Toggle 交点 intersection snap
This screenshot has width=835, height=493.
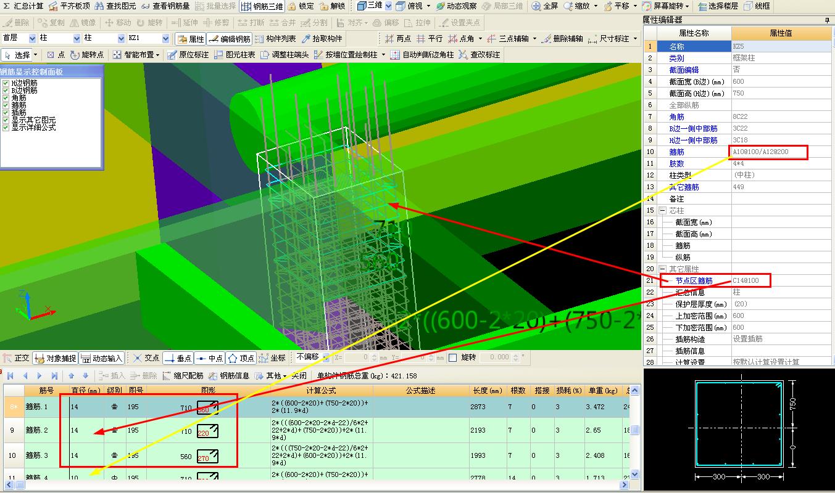pos(146,358)
